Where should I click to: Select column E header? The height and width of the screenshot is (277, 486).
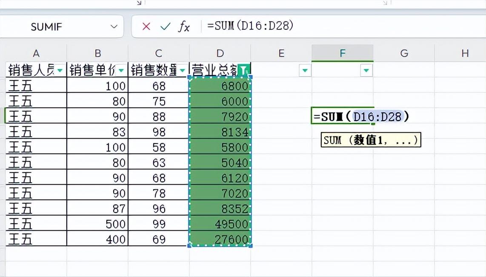281,53
